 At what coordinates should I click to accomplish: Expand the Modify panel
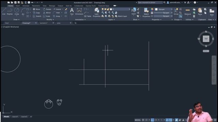click(x=50, y=20)
